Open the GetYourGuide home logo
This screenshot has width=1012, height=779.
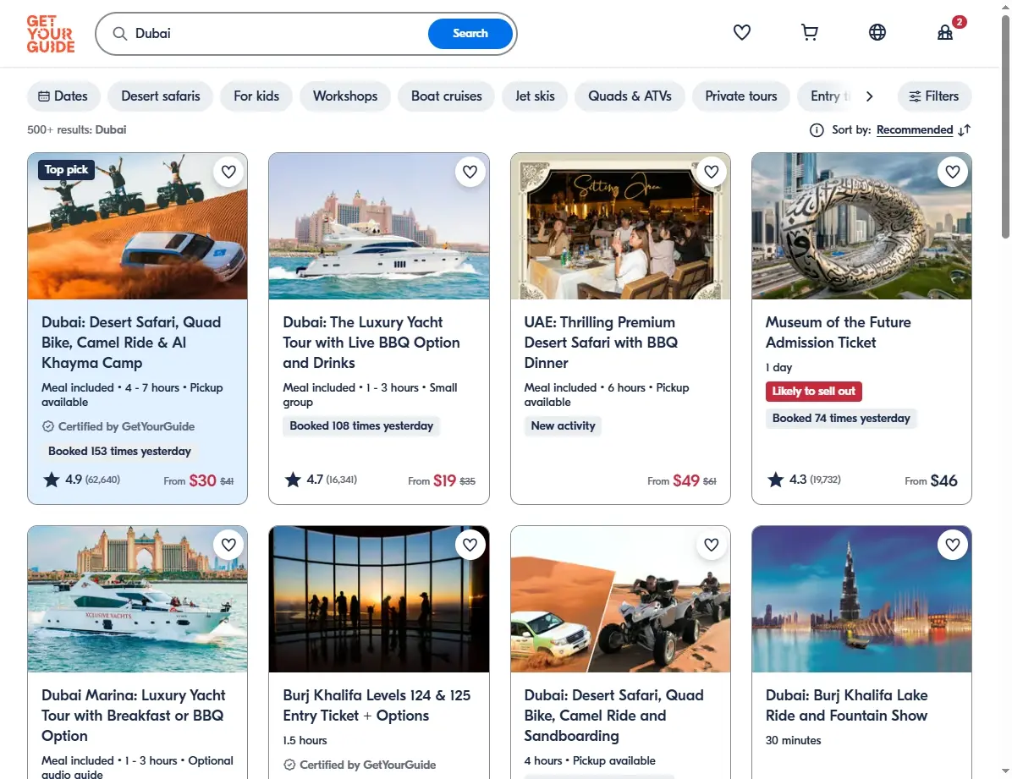click(x=50, y=34)
